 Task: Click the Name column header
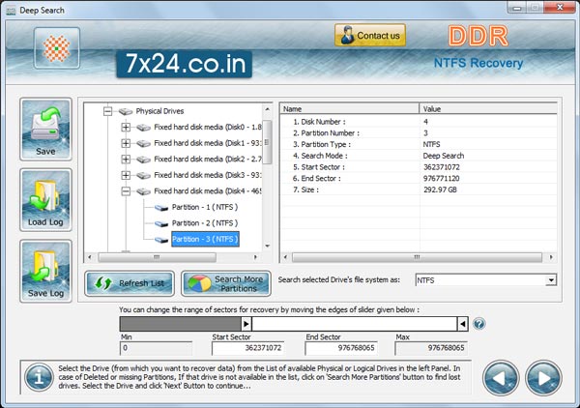tap(350, 108)
